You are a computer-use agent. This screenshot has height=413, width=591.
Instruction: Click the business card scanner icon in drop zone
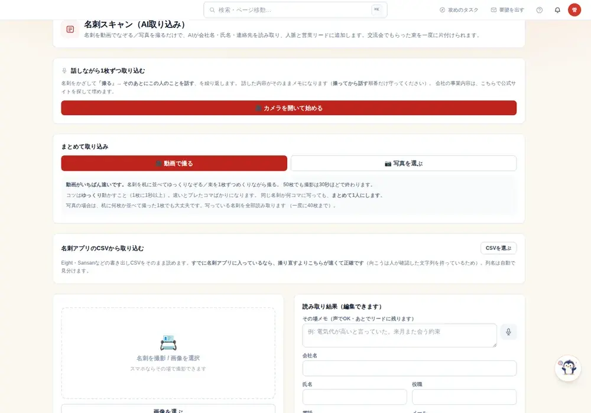[x=168, y=343]
